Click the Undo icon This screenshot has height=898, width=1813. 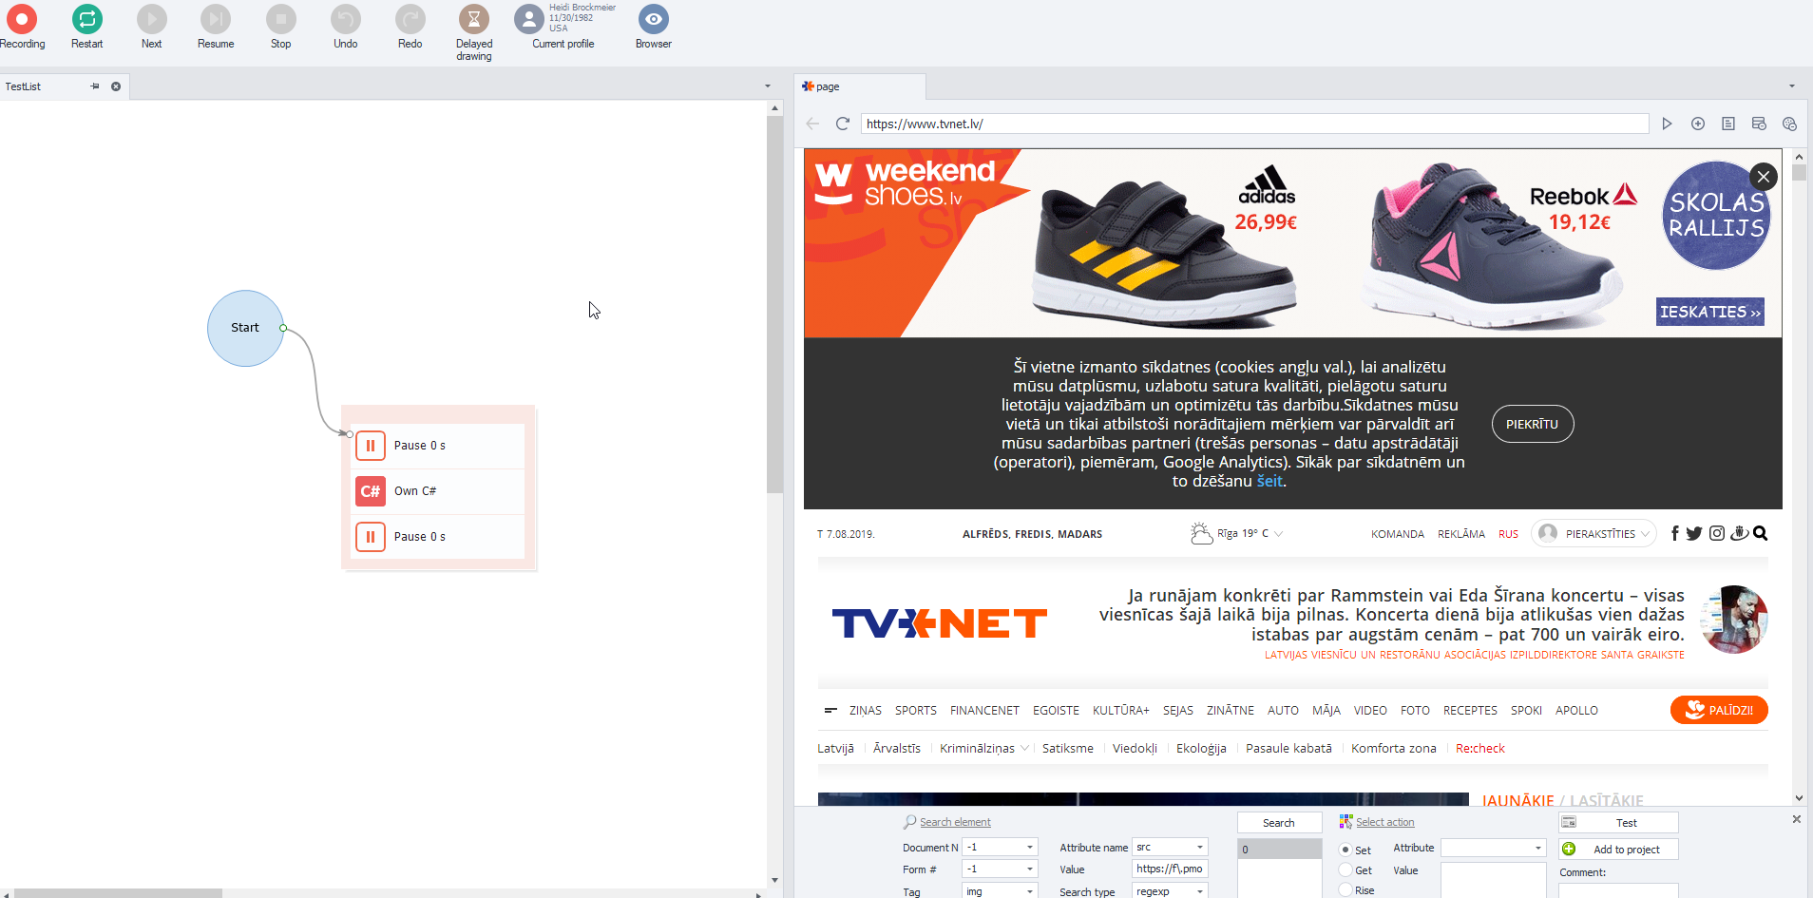click(x=346, y=19)
